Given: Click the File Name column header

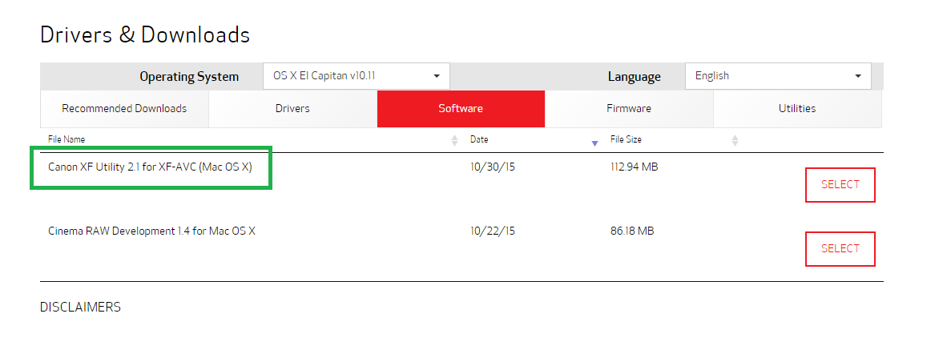Looking at the screenshot, I should (x=66, y=139).
